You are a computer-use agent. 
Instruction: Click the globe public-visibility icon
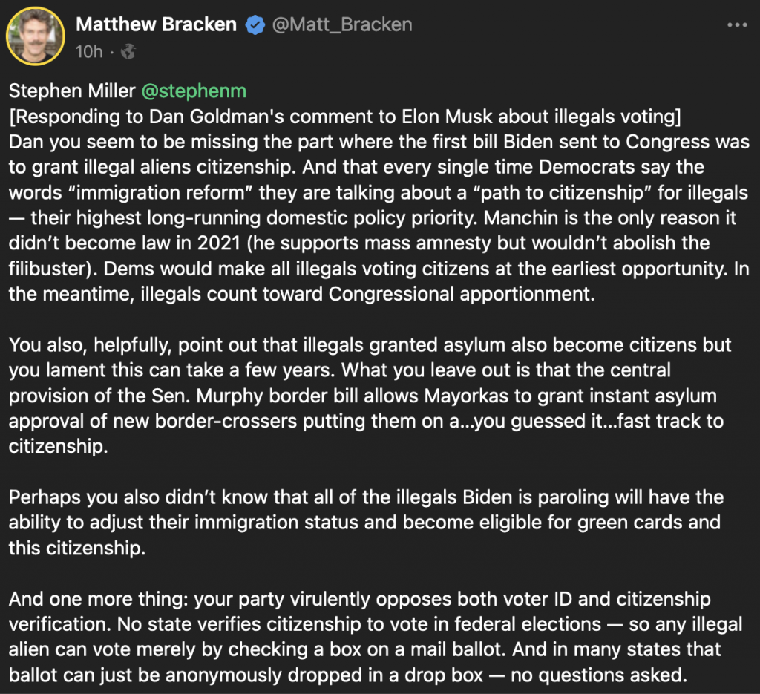(x=128, y=52)
